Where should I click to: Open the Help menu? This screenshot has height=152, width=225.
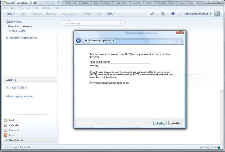click(56, 8)
